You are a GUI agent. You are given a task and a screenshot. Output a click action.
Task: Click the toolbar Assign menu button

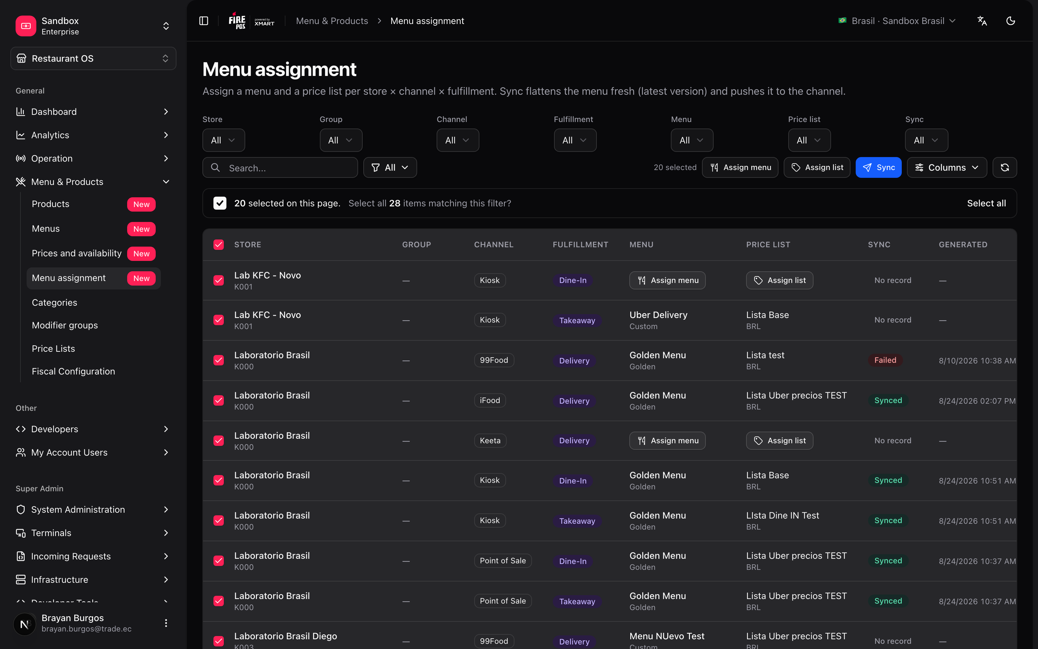click(x=740, y=167)
